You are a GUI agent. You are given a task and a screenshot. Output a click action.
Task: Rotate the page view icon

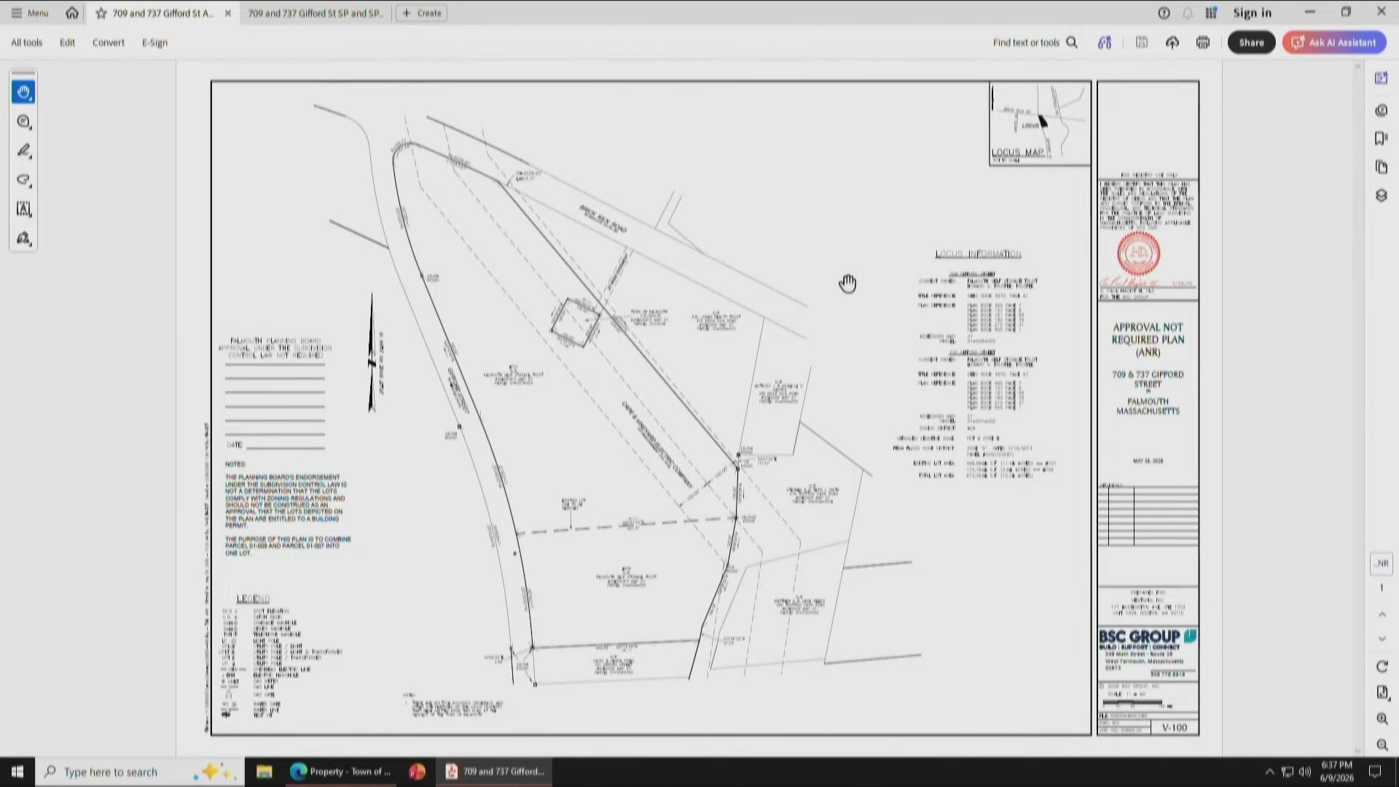(x=1382, y=667)
